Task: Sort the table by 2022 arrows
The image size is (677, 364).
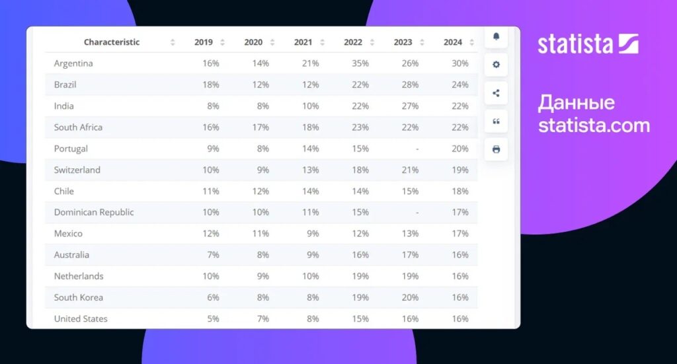Action: click(372, 42)
